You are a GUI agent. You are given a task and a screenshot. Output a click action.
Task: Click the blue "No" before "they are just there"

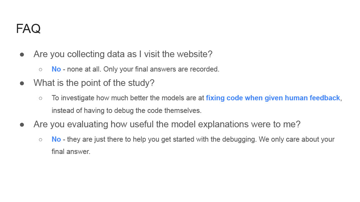pyautogui.click(x=56, y=140)
